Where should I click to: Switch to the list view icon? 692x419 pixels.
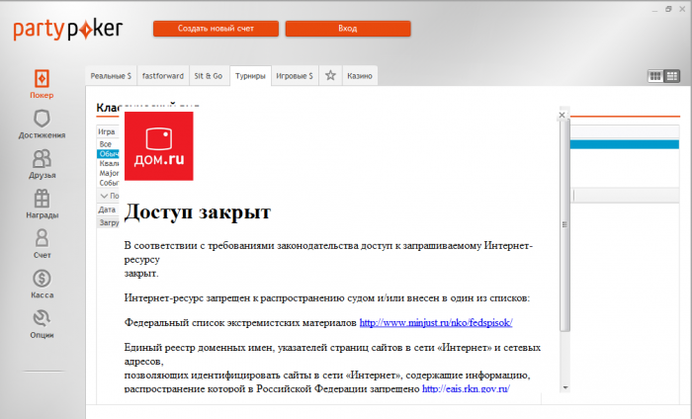point(671,76)
